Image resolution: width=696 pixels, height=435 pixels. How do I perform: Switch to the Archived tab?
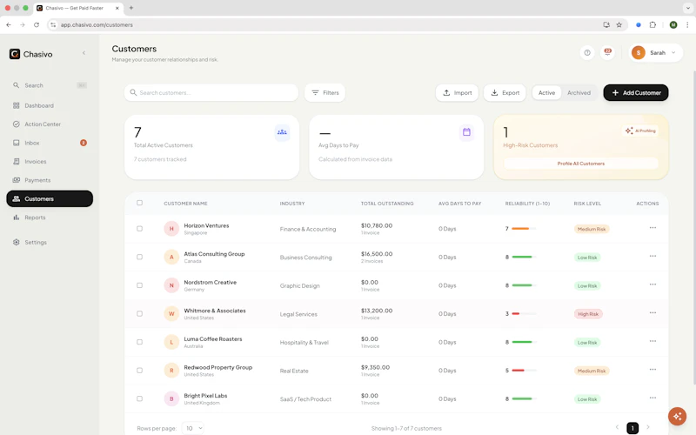[579, 93]
